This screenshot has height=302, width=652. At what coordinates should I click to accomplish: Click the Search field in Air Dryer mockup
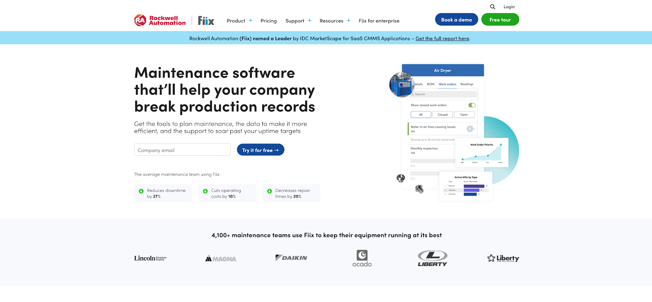[x=443, y=94]
